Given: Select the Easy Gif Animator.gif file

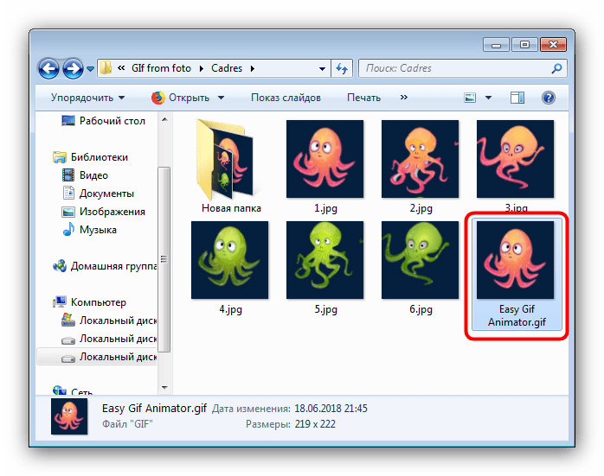Looking at the screenshot, I should click(x=517, y=275).
